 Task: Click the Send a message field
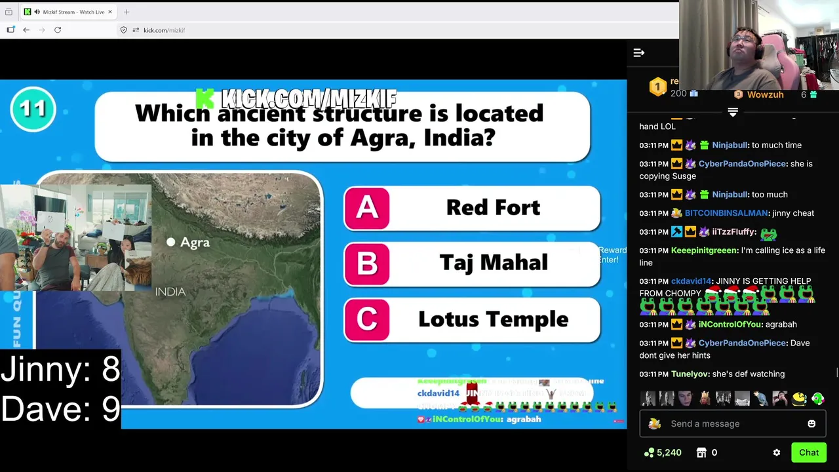tap(733, 423)
